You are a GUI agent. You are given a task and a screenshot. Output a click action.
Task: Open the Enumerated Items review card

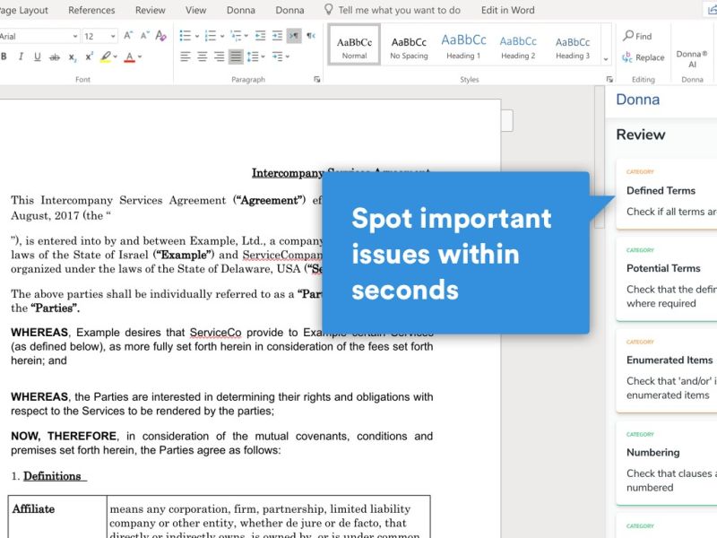click(667, 370)
